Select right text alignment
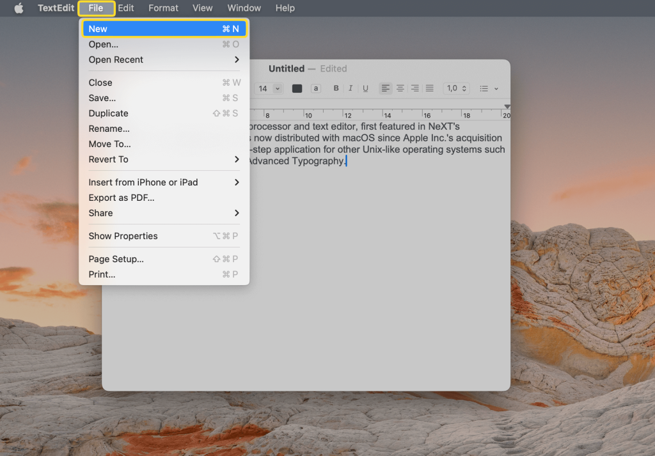The height and width of the screenshot is (456, 655). (414, 88)
